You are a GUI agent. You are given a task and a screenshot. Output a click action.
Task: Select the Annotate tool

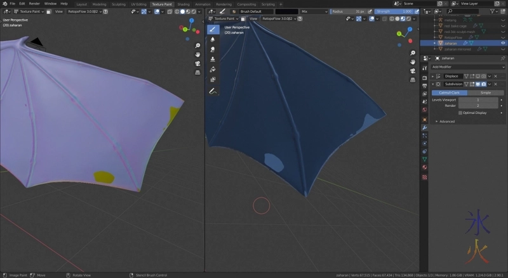[x=213, y=91]
